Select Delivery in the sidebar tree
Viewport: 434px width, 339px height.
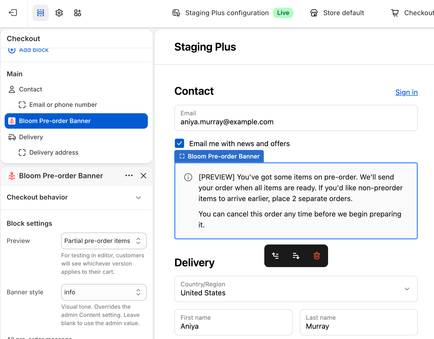tap(31, 137)
